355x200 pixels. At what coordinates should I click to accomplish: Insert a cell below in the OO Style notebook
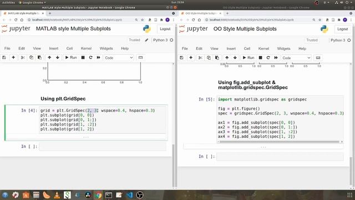point(191,58)
